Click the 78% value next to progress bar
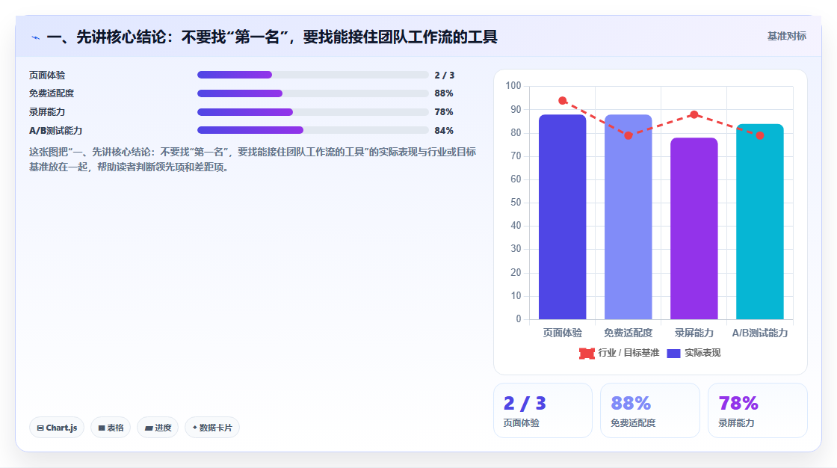Image resolution: width=837 pixels, height=468 pixels. pos(444,112)
